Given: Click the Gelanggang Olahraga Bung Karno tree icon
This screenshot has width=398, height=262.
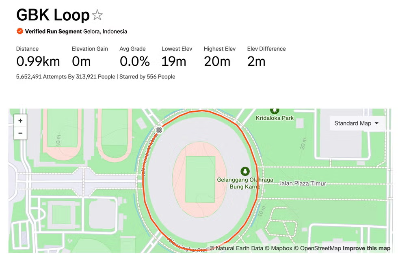Looking at the screenshot, I should [x=244, y=171].
